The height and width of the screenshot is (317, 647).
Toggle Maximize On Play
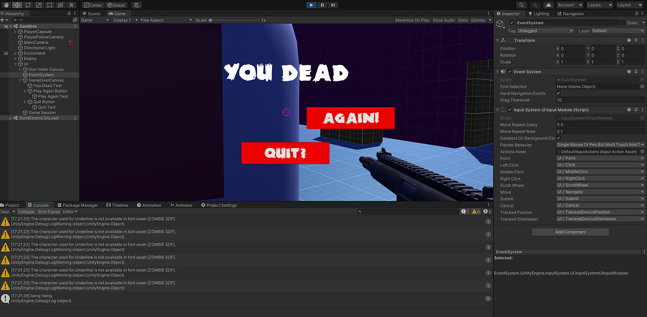[x=412, y=20]
